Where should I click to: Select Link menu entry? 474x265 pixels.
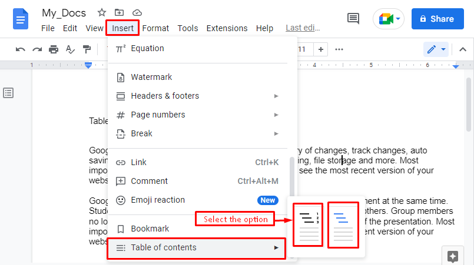tap(198, 162)
